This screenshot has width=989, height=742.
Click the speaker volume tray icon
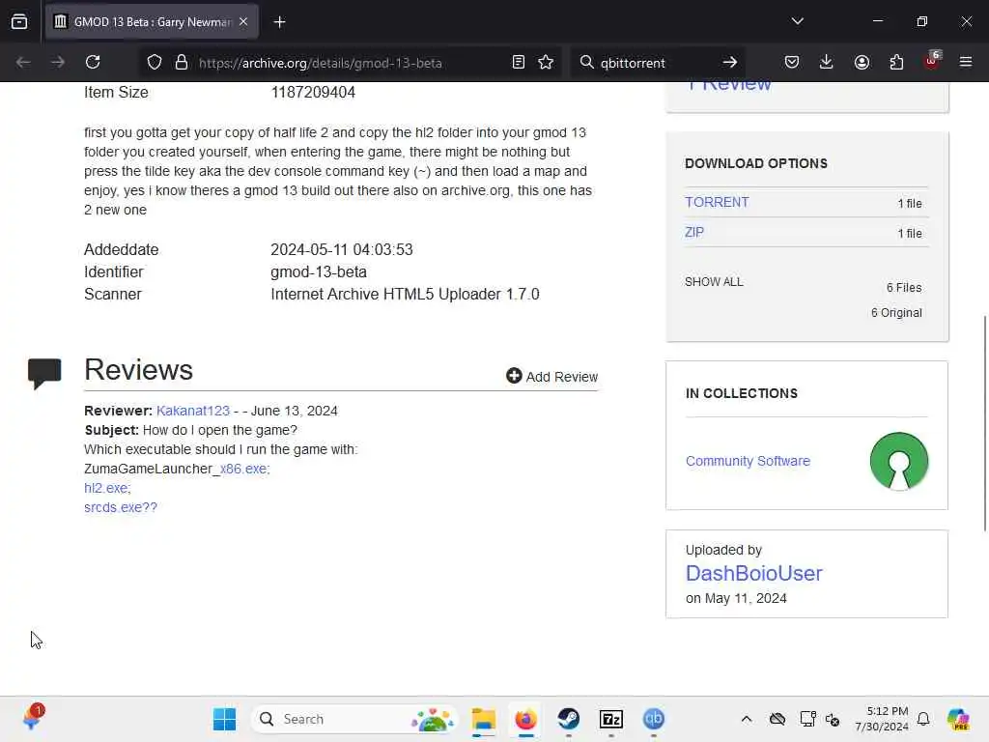coord(833,719)
